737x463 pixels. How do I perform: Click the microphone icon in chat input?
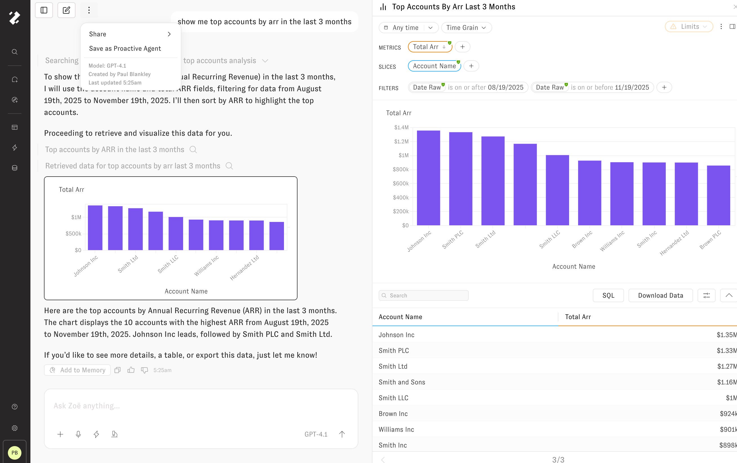[x=78, y=434]
